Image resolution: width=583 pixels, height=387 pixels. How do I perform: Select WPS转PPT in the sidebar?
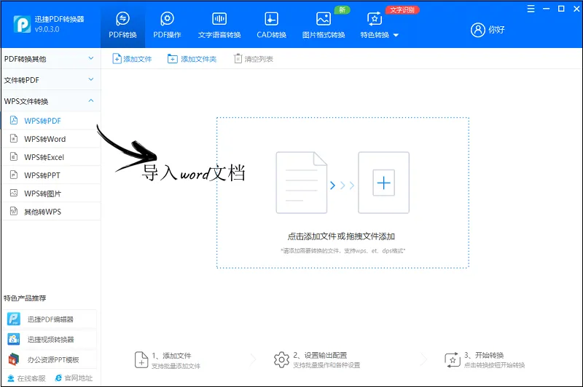pyautogui.click(x=50, y=175)
